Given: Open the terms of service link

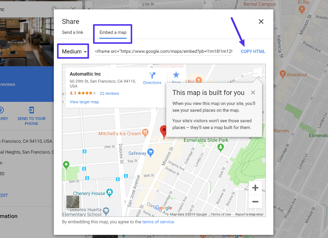Looking at the screenshot, I should point(158,221).
